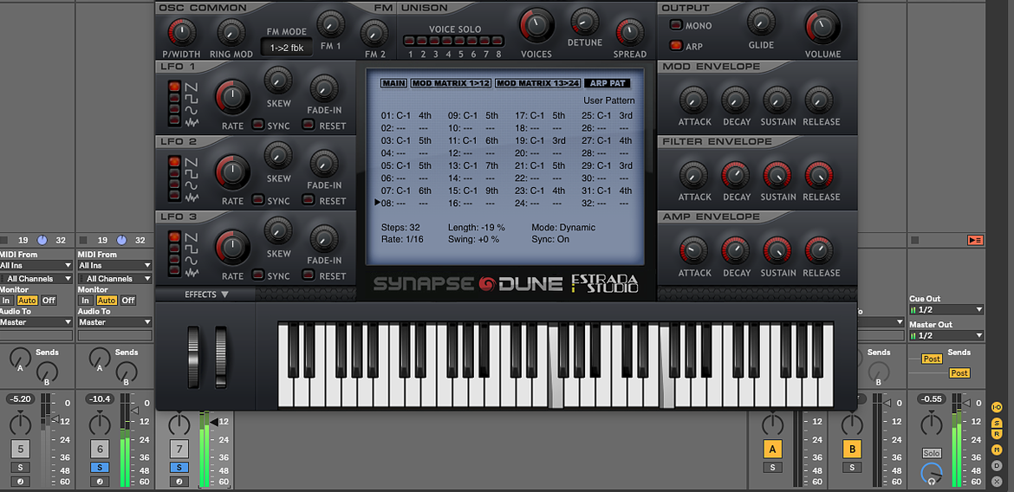Open the Master Out 1/2 dropdown
Viewport: 1014px width, 492px height.
coord(946,335)
